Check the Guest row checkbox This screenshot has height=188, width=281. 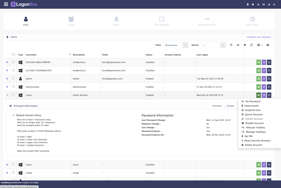pos(13,164)
